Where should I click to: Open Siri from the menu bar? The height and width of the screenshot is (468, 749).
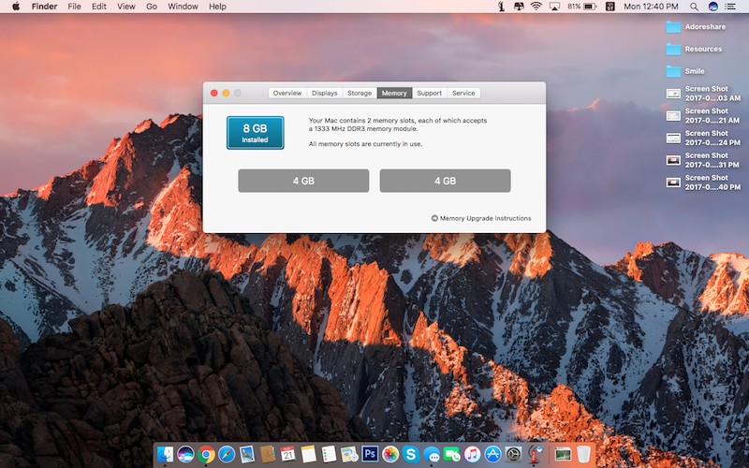click(713, 7)
